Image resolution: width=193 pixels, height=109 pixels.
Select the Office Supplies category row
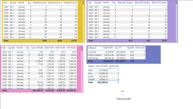click(116, 55)
